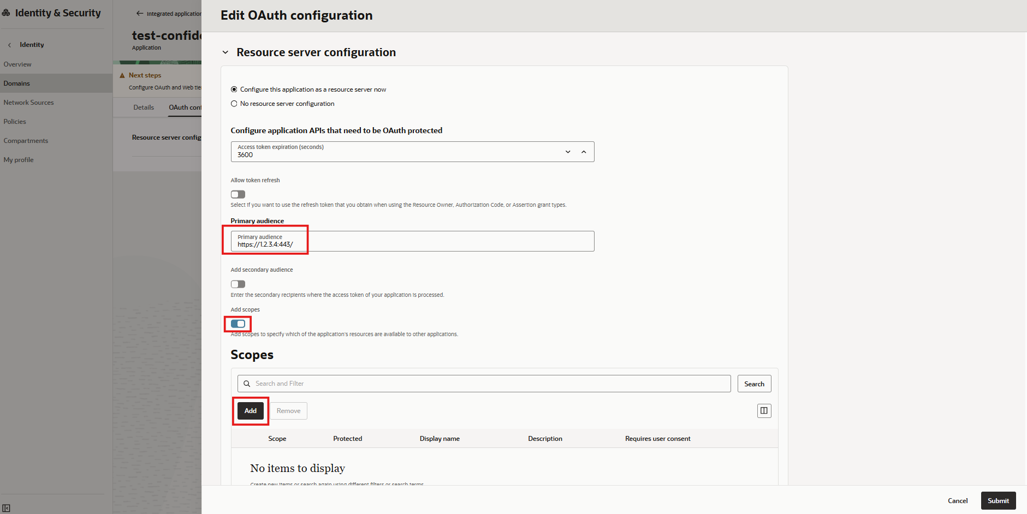Click the Identity & Security logo icon

[x=6, y=13]
